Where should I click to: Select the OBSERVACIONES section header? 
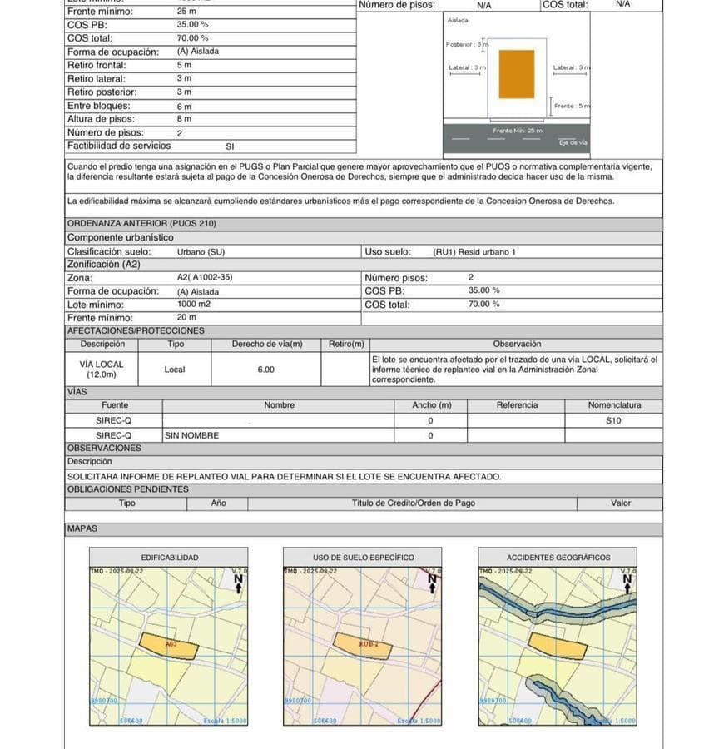pyautogui.click(x=364, y=448)
